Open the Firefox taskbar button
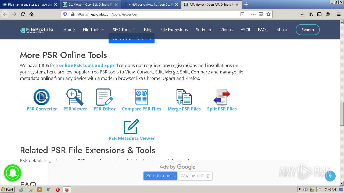The width and height of the screenshot is (344, 193). pyautogui.click(x=67, y=190)
